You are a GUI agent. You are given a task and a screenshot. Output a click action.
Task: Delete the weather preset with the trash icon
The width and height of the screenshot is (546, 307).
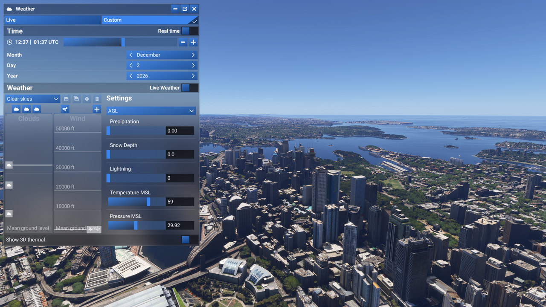97,99
